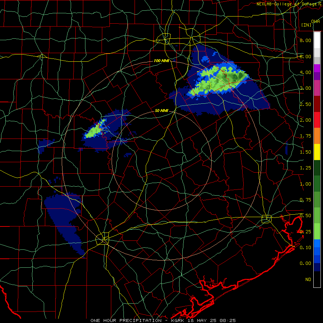The width and height of the screenshot is (323, 323).
Task: Pick the bright red legend swatch
Action: 317,120
